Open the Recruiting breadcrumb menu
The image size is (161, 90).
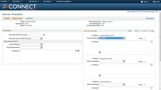[48, 1]
